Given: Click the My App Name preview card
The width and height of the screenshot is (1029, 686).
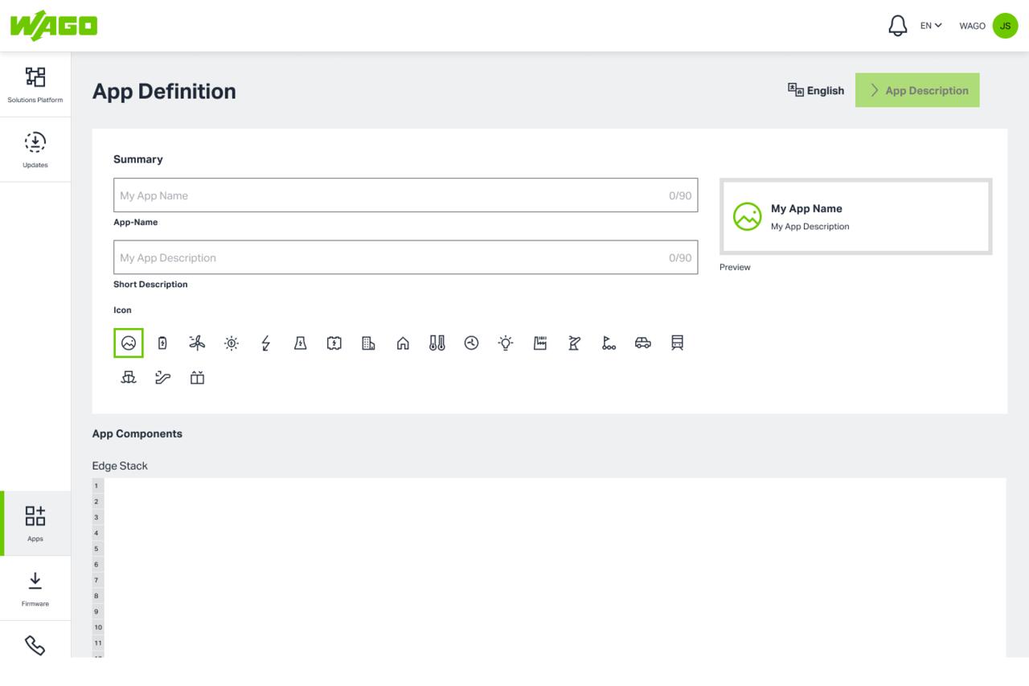Looking at the screenshot, I should click(x=856, y=217).
